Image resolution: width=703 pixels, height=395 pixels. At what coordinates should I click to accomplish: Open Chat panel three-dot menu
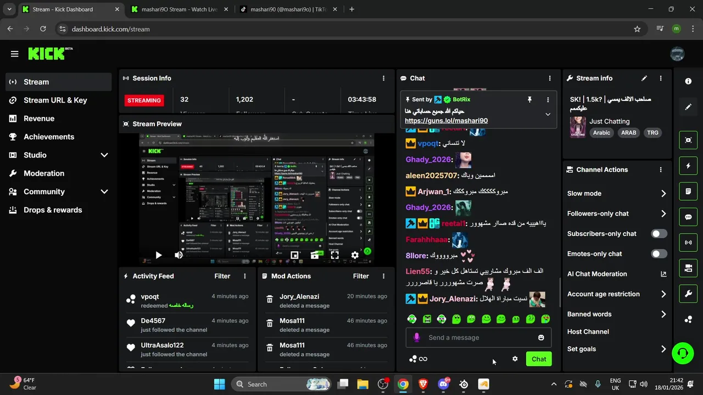point(549,78)
